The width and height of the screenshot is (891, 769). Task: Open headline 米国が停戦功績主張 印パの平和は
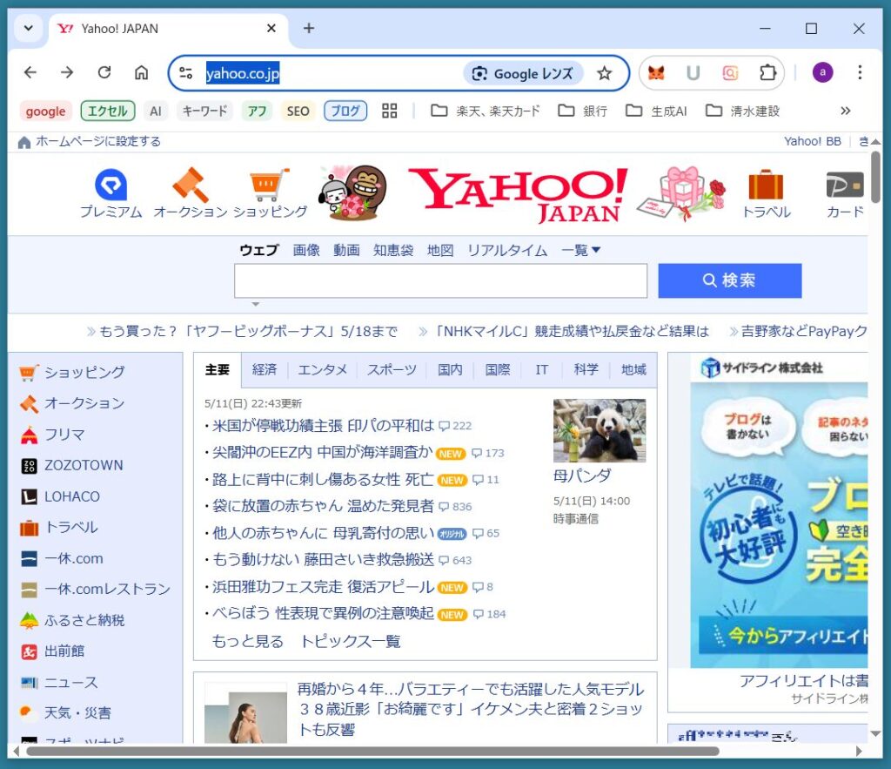tap(324, 426)
